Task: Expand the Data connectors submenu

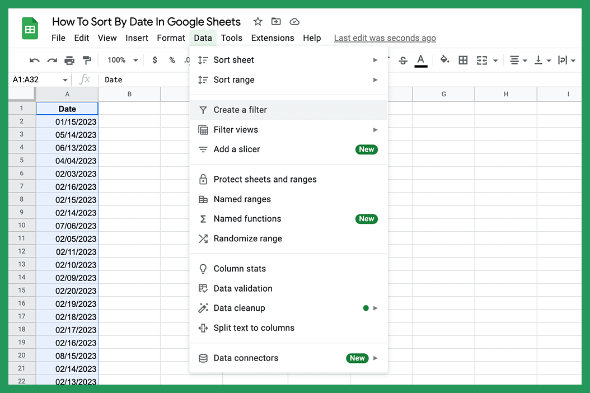Action: pyautogui.click(x=289, y=358)
